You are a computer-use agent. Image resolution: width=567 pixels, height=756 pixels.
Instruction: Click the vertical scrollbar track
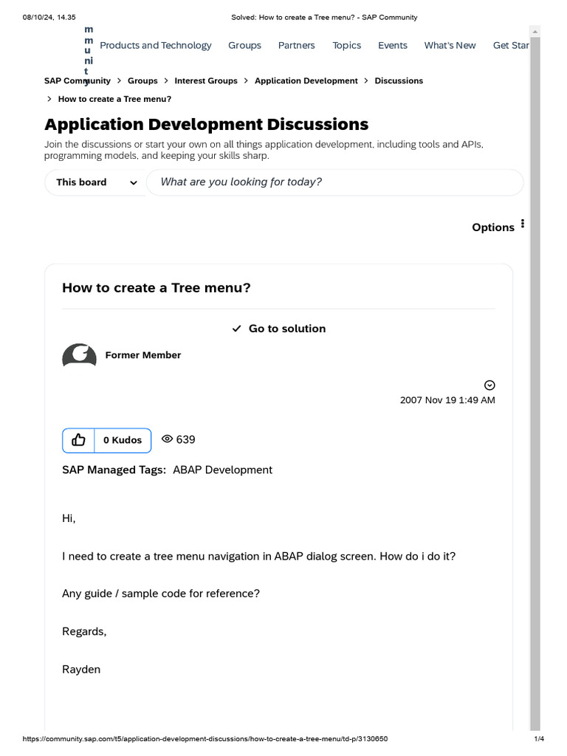point(535,383)
